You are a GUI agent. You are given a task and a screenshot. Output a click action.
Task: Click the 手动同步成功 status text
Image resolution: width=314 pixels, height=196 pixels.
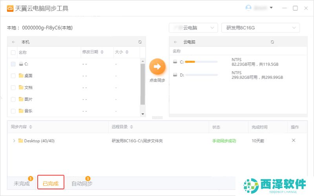[224, 141]
